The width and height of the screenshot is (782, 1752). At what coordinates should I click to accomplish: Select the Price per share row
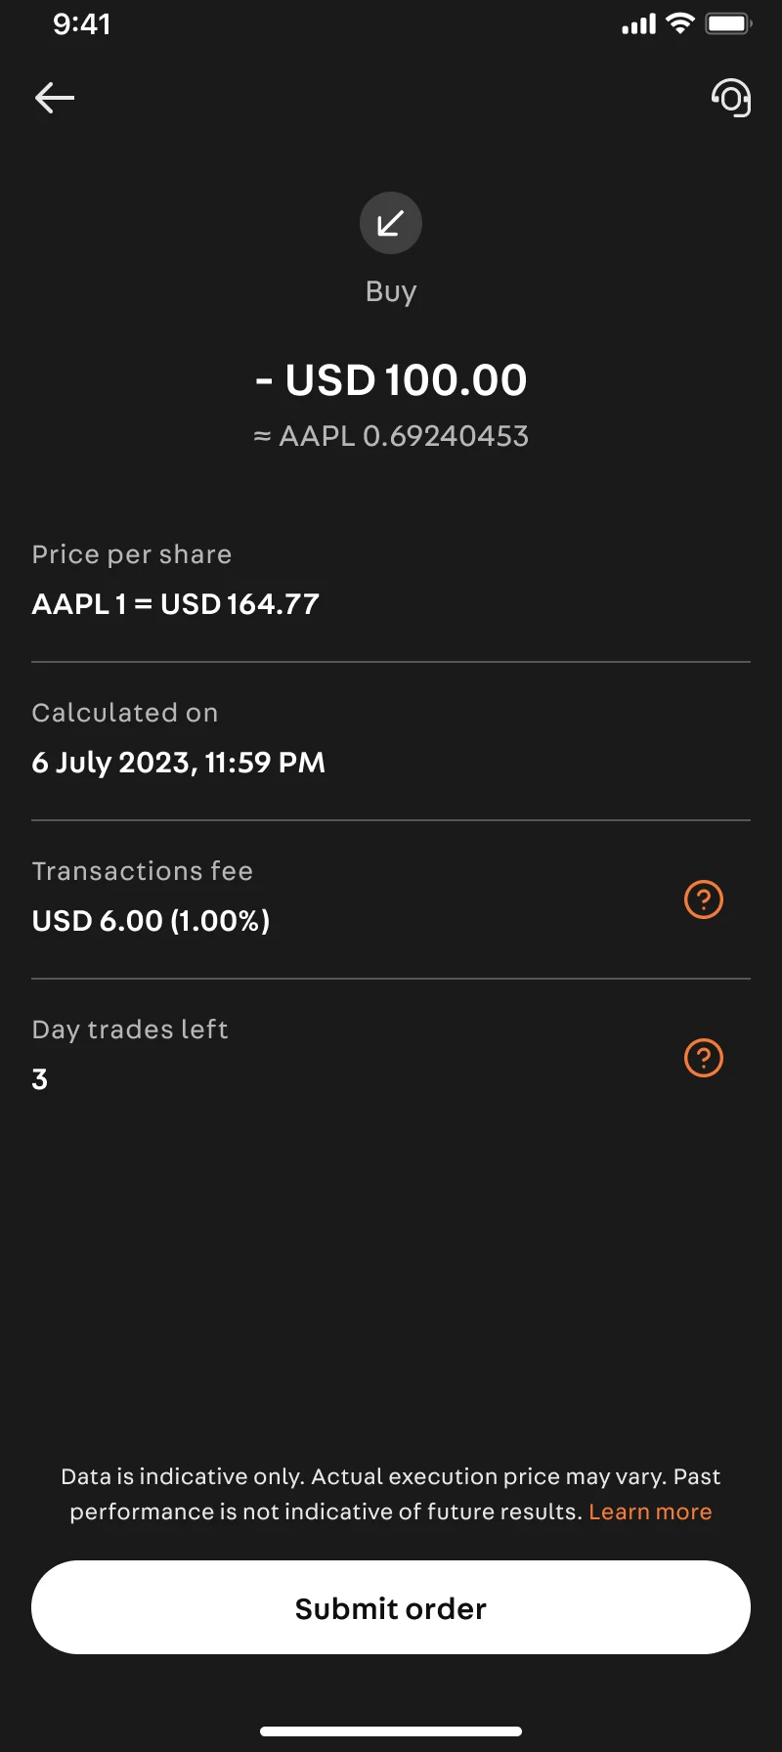[x=391, y=582]
